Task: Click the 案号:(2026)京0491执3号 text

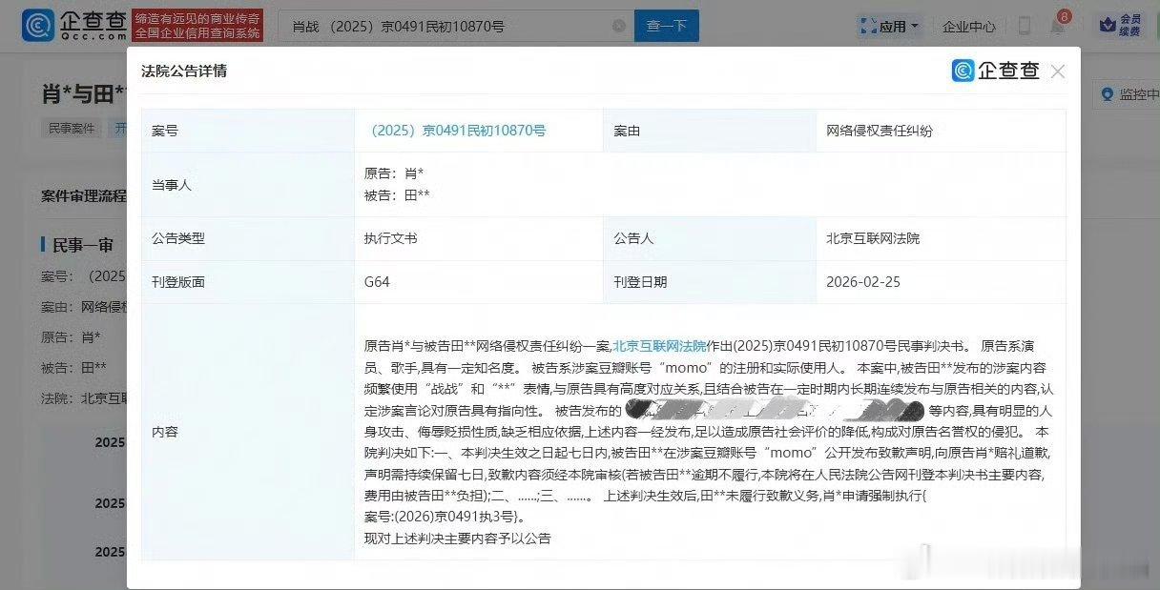Action: (442, 517)
